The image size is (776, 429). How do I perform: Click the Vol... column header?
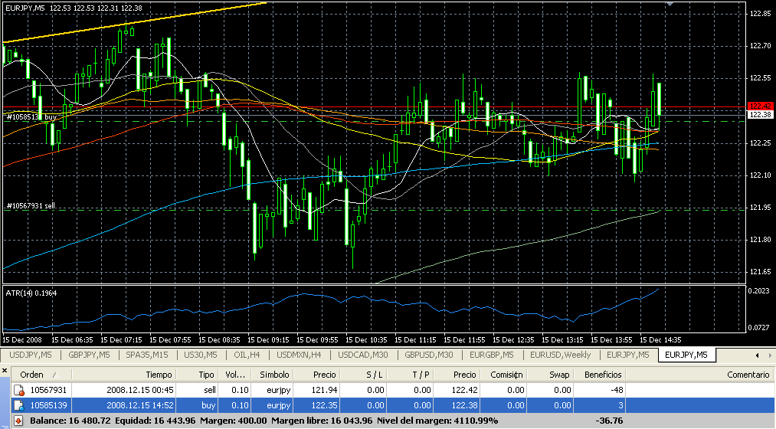(x=235, y=375)
